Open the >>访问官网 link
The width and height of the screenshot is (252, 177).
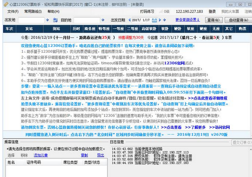click(x=220, y=127)
